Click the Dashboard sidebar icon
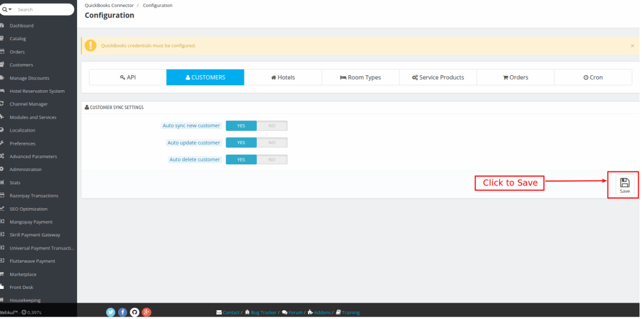The height and width of the screenshot is (319, 642). click(x=2, y=26)
